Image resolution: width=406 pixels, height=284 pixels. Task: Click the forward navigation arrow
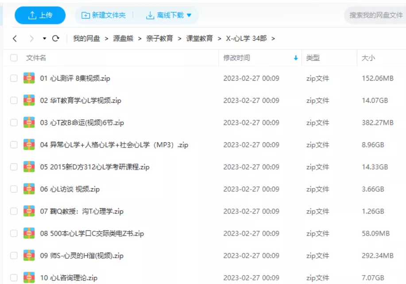31,39
